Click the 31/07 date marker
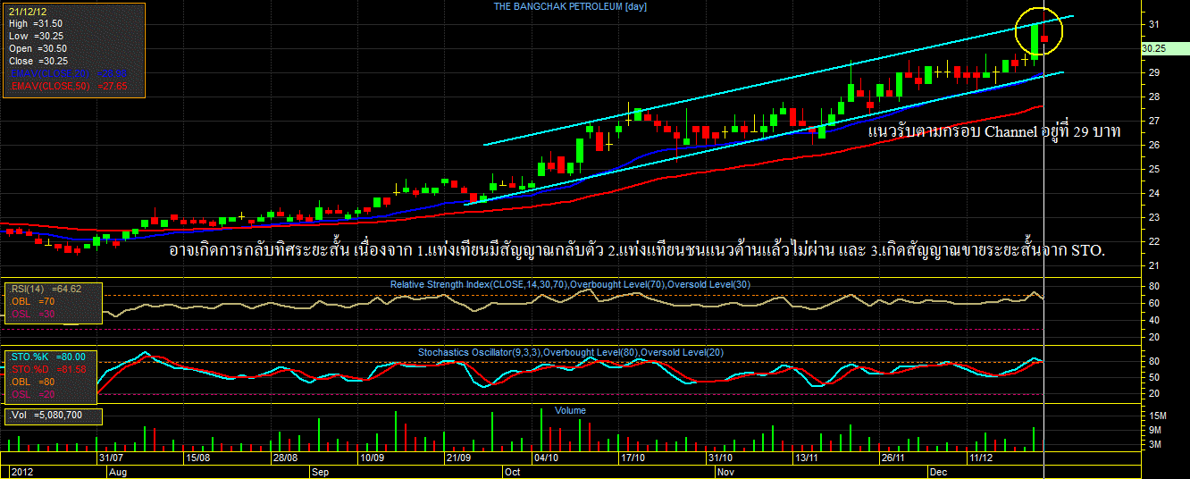 coord(112,458)
